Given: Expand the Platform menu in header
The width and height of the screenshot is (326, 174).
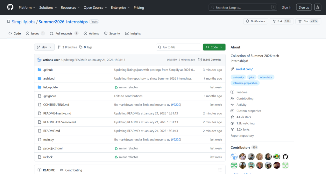Looking at the screenshot, I should [27, 7].
